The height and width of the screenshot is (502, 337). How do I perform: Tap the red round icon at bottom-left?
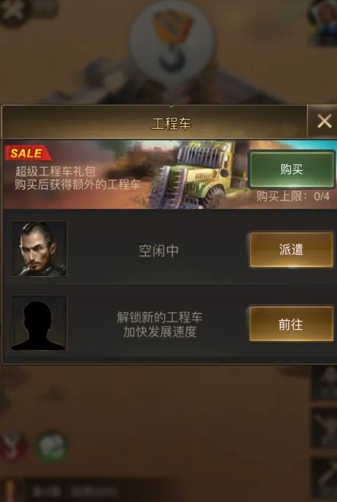point(12,446)
